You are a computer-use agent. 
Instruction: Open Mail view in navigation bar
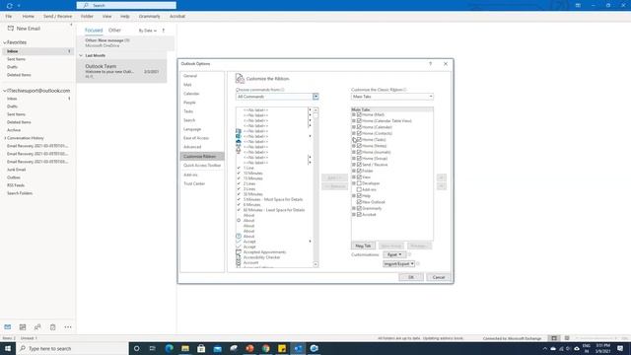point(8,326)
